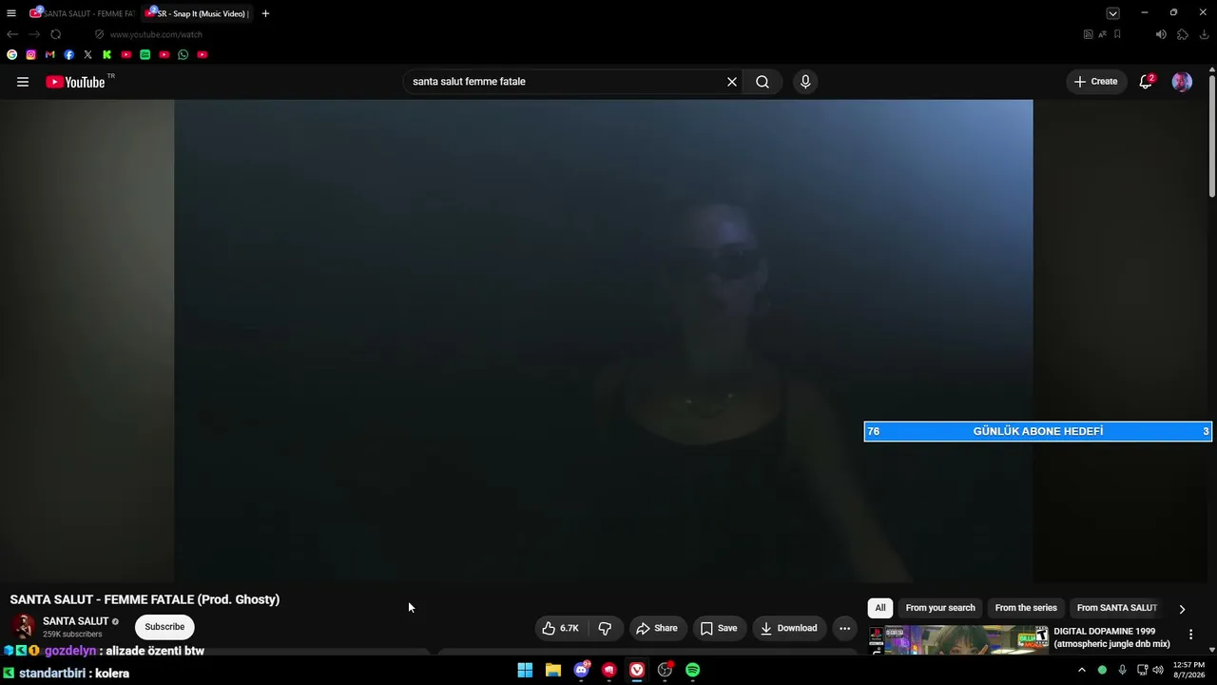The width and height of the screenshot is (1217, 685).
Task: Open the browser downloads panel
Action: coord(1204,34)
